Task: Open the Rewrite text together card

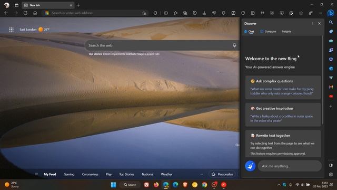Action: click(283, 144)
